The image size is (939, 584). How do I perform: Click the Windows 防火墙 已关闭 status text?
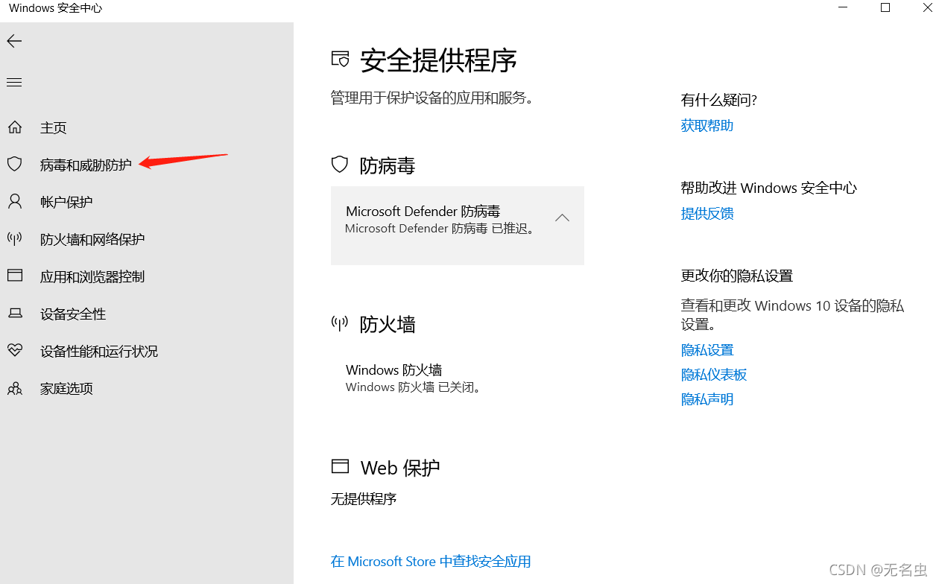(414, 387)
